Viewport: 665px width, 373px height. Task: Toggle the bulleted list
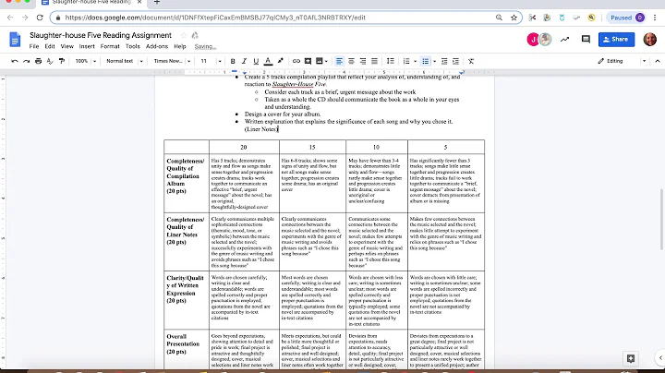(x=426, y=61)
